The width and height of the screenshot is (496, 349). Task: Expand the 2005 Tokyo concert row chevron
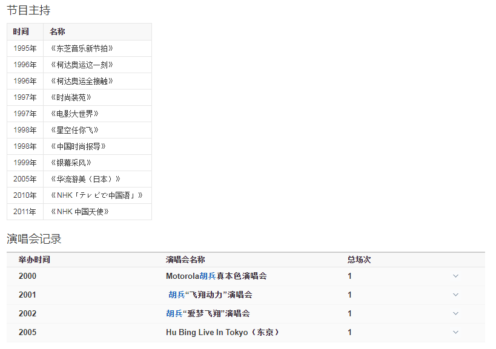(x=455, y=332)
